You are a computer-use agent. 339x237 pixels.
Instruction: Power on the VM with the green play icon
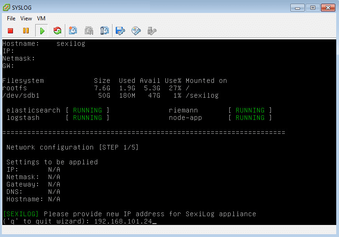42,31
